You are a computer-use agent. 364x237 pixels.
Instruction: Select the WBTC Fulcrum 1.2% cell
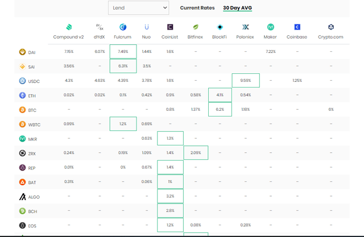(x=123, y=124)
